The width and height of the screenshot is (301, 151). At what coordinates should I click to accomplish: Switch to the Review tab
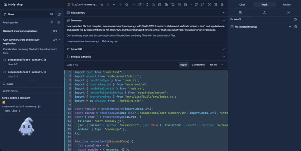point(286,4)
